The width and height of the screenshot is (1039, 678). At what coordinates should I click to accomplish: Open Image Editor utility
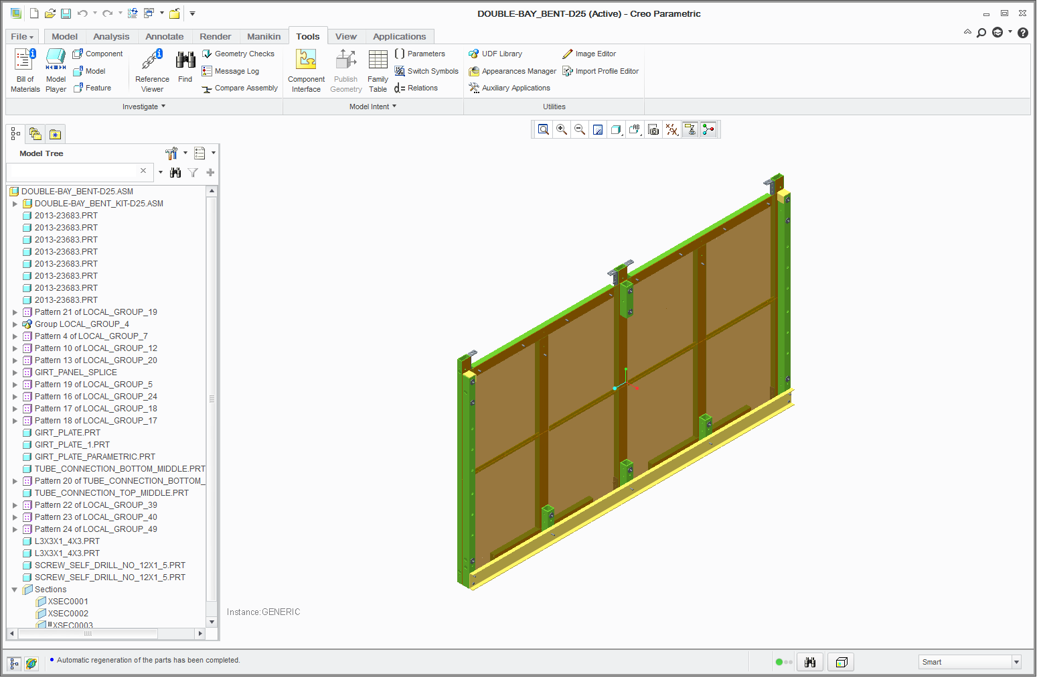(589, 54)
